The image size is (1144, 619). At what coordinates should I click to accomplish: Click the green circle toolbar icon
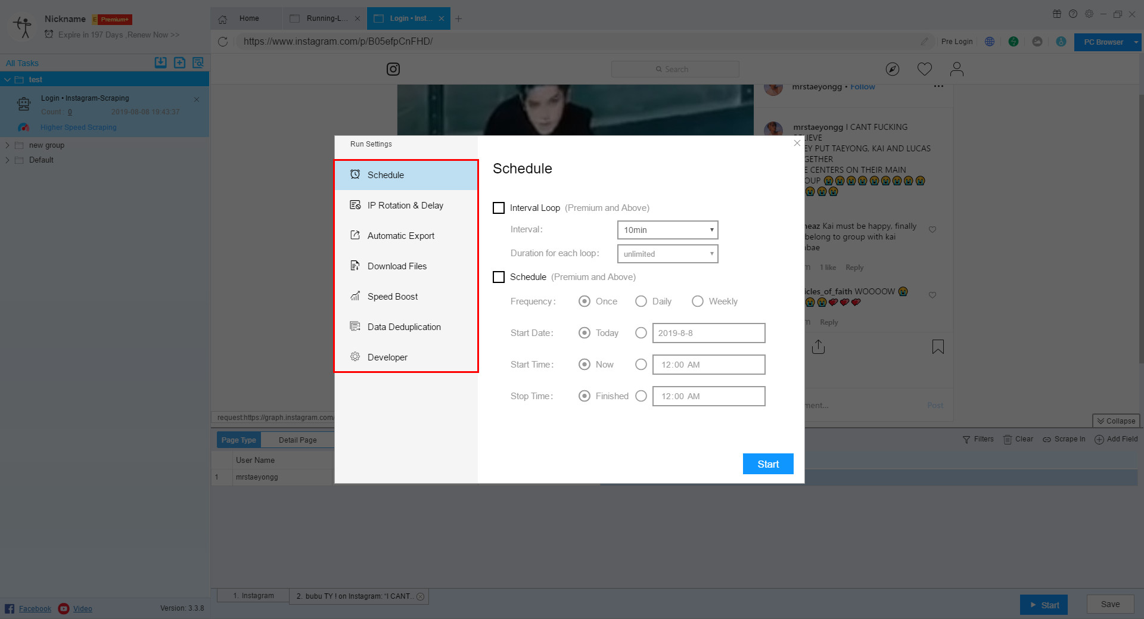click(x=1014, y=42)
